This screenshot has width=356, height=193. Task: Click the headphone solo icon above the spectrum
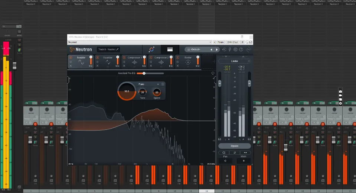[213, 73]
